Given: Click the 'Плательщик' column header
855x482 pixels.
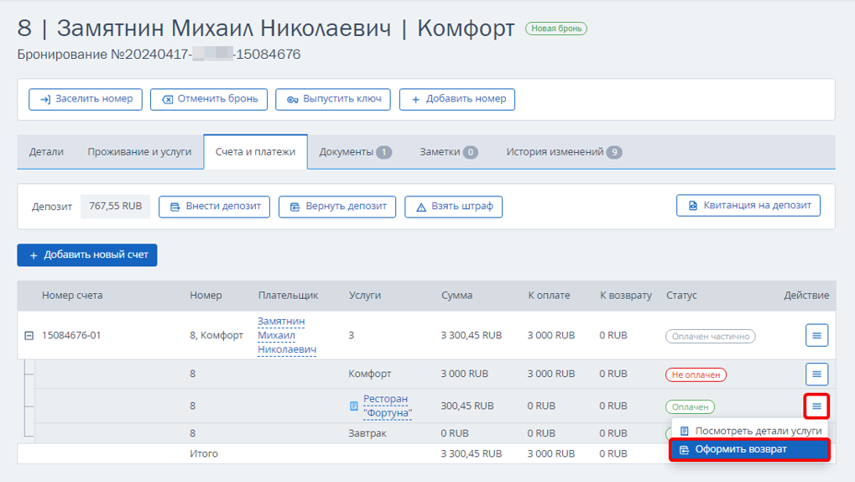Looking at the screenshot, I should click(288, 296).
